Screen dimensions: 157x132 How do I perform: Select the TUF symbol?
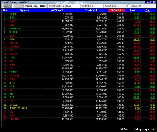pyautogui.click(x=12, y=97)
